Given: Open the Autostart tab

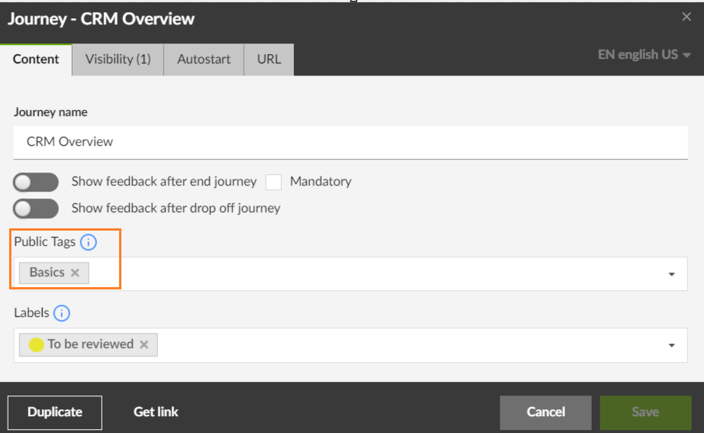Looking at the screenshot, I should coord(204,60).
